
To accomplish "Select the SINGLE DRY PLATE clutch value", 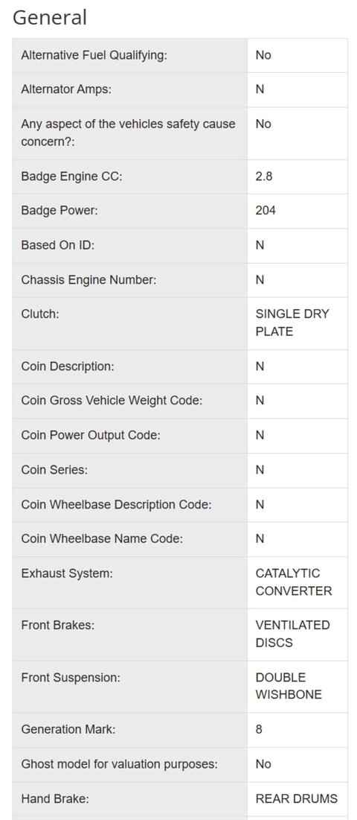I will (x=292, y=322).
